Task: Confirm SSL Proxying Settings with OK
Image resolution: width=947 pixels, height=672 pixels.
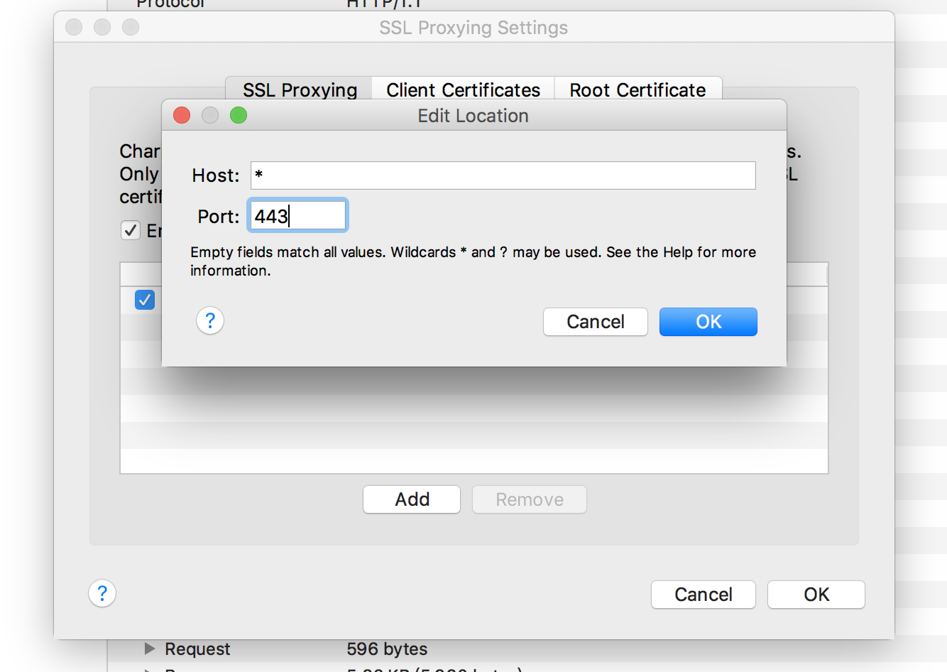Action: click(816, 595)
